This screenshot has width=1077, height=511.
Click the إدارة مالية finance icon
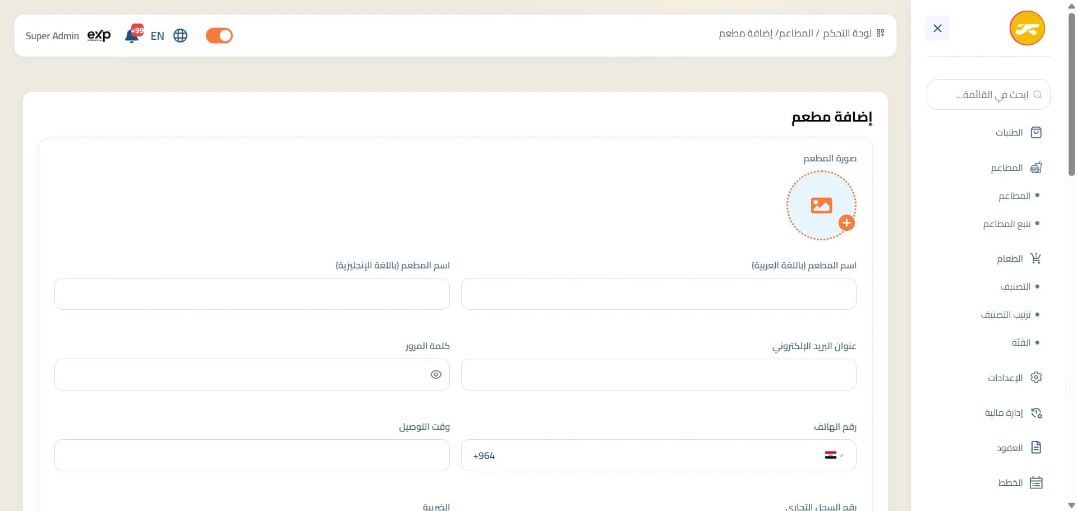click(1036, 413)
